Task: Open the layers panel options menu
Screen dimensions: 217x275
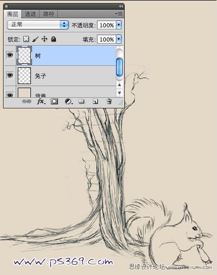Action: 119,14
